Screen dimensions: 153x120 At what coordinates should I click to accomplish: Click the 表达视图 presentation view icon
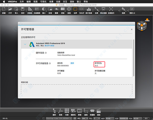point(103,9)
